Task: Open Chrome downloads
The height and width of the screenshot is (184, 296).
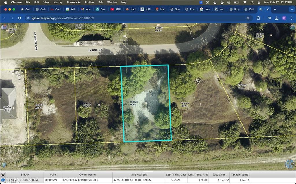Action: [x=277, y=18]
